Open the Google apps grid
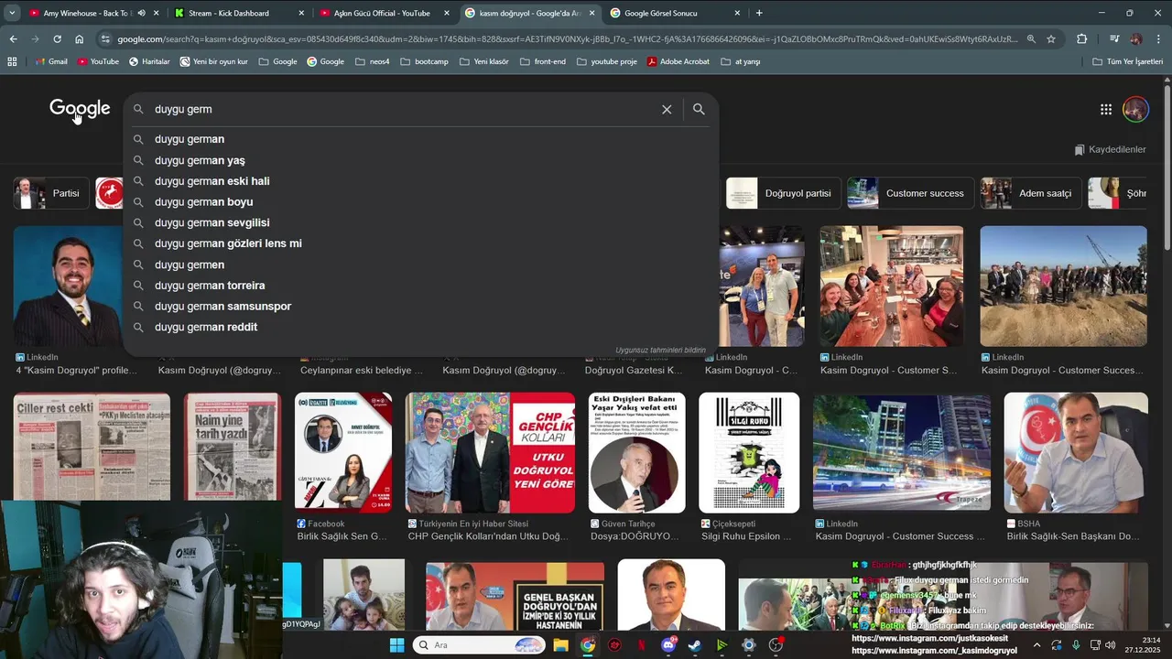Viewport: 1172px width, 659px height. click(1106, 109)
